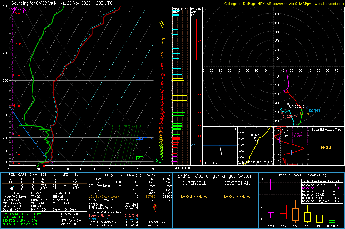Click the CAPE column header

[22, 175]
